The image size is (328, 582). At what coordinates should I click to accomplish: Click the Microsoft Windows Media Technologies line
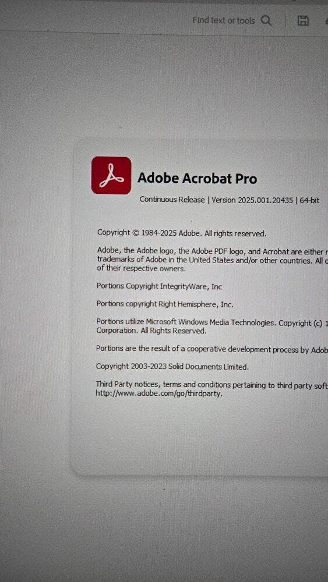pyautogui.click(x=212, y=322)
